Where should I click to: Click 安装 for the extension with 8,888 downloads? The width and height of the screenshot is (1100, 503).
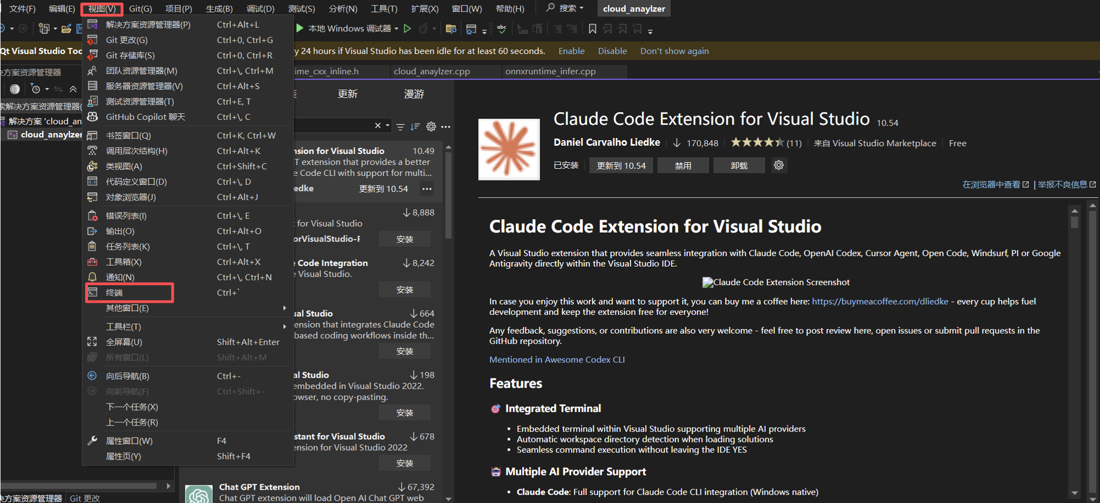coord(405,239)
